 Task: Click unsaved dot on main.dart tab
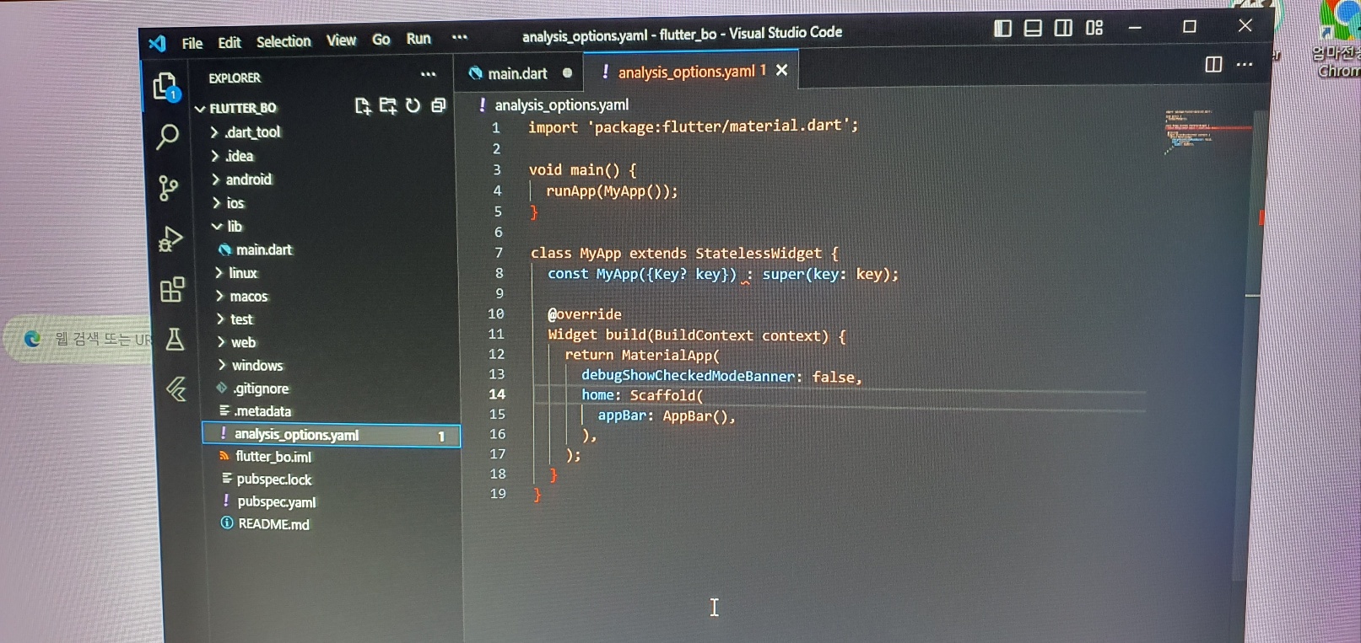pos(567,73)
